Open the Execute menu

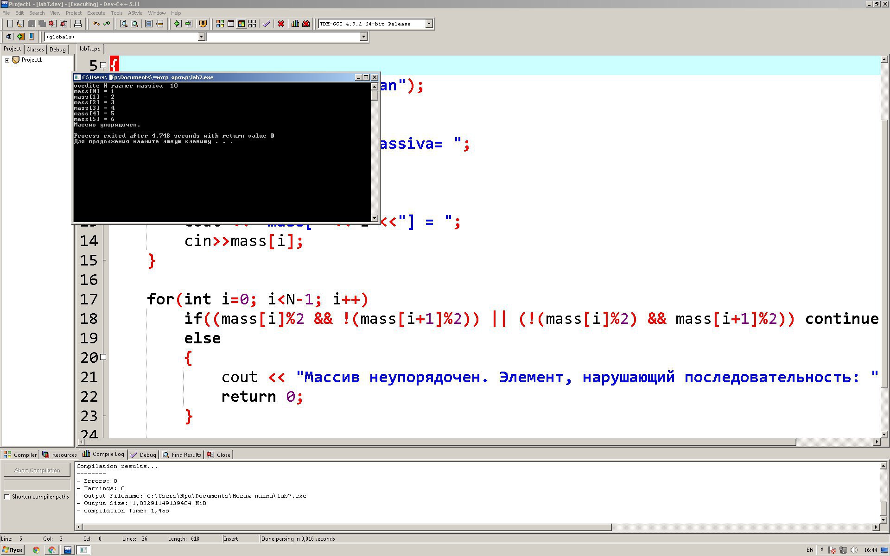tap(96, 13)
